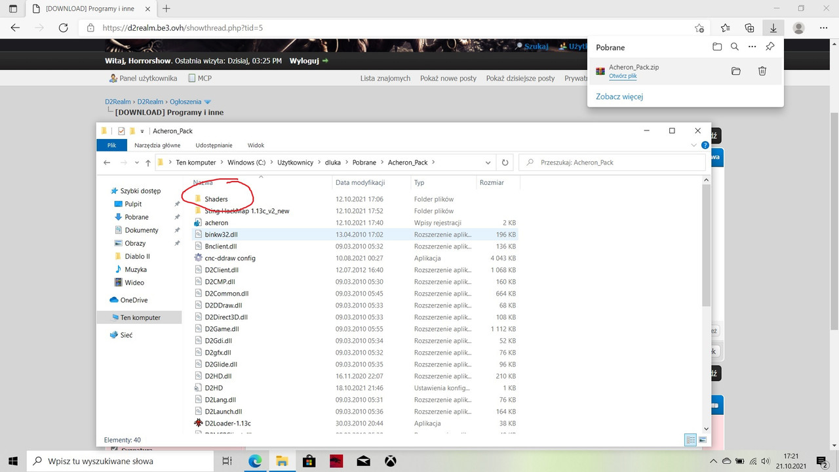Click Task View icon on taskbar
Image resolution: width=839 pixels, height=472 pixels.
[227, 461]
